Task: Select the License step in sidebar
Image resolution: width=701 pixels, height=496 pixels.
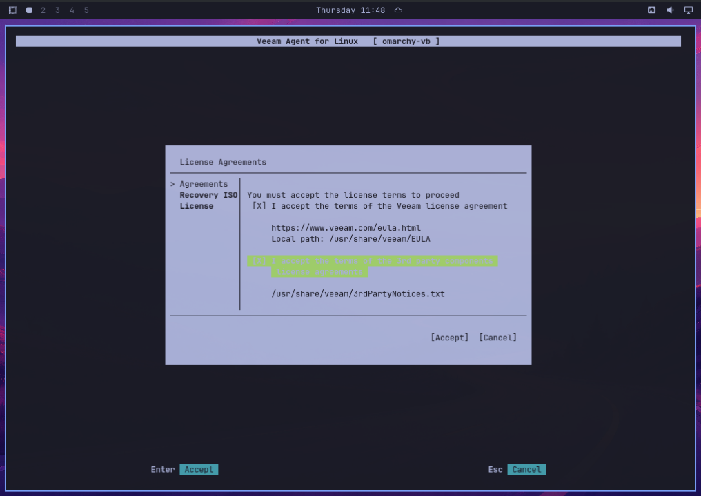Action: pyautogui.click(x=196, y=206)
